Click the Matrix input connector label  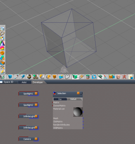(x=56, y=103)
